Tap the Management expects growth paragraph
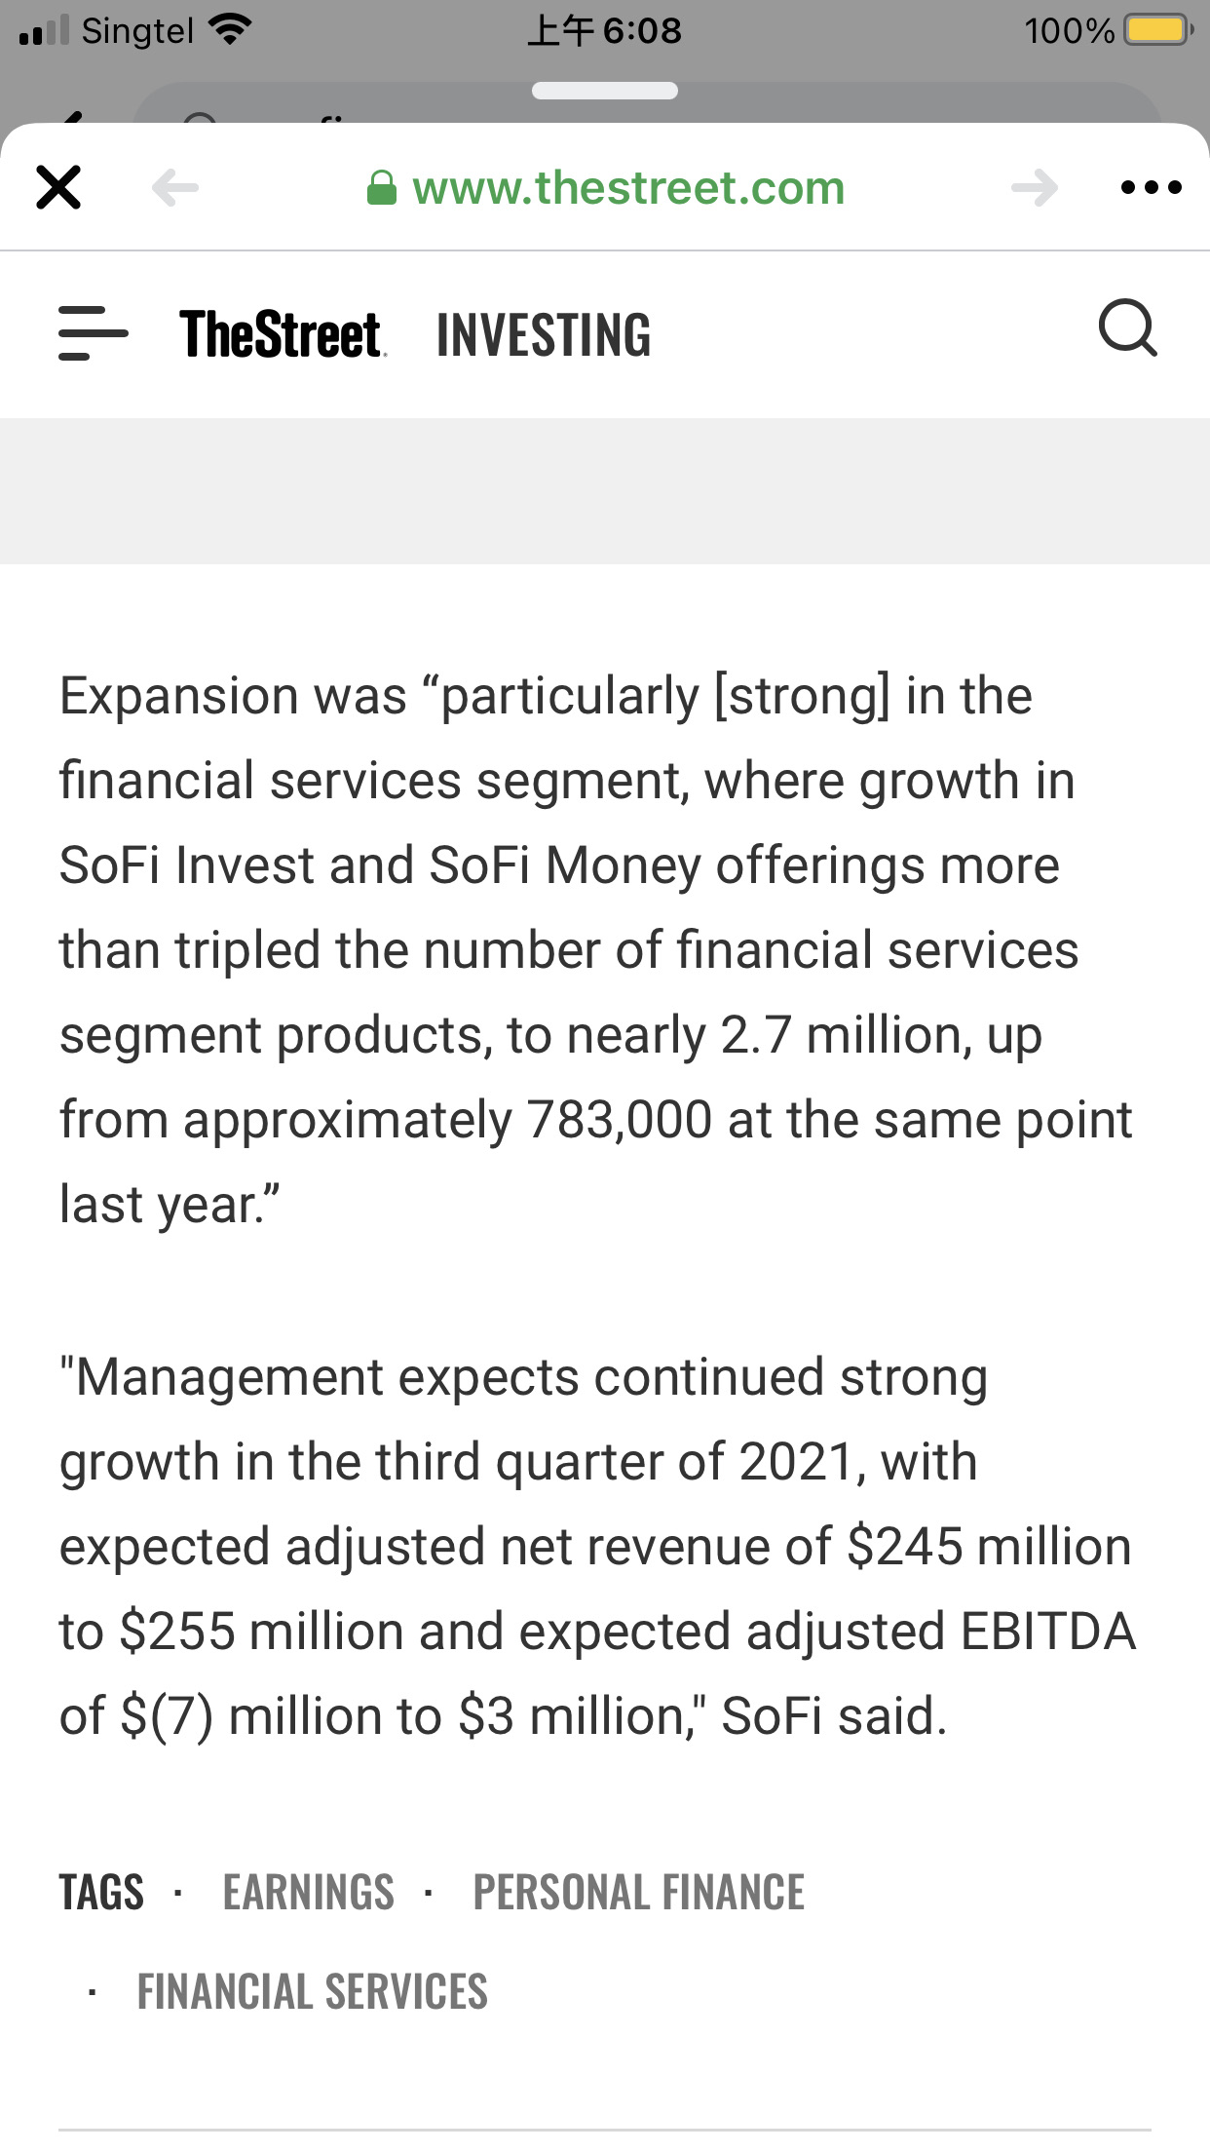 597,1547
